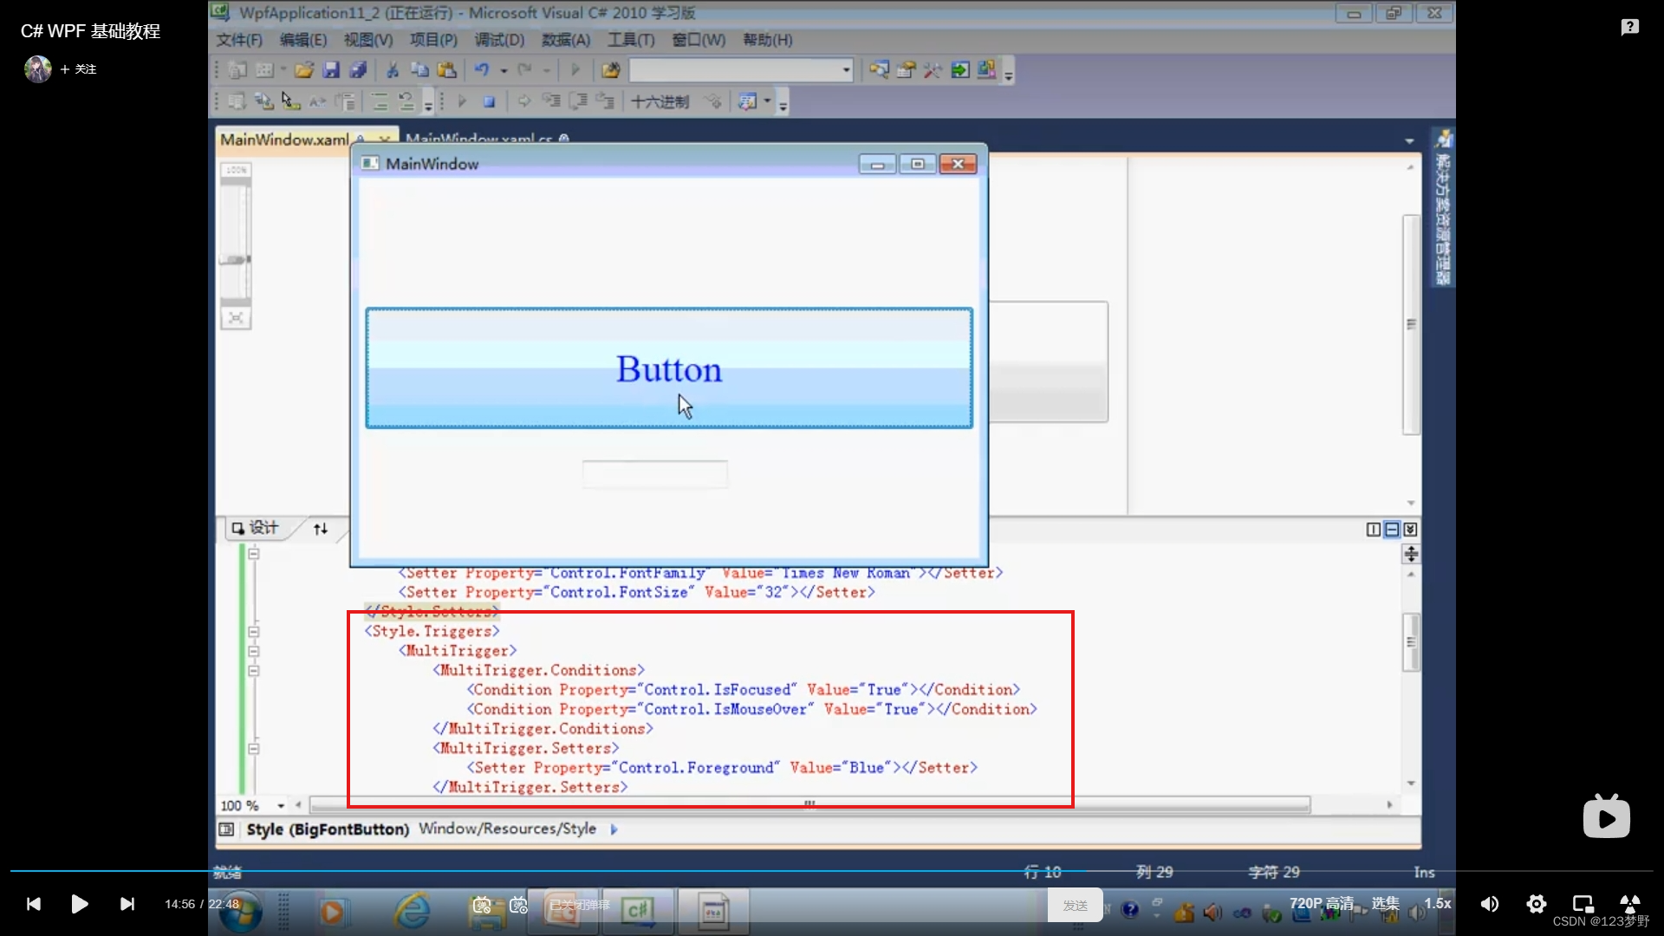This screenshot has width=1664, height=936.
Task: Open the 数据(A) menu
Action: coord(566,40)
